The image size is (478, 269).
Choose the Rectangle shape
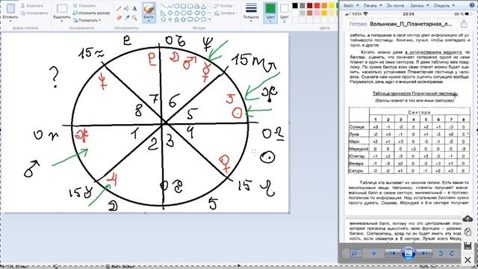coord(184,6)
